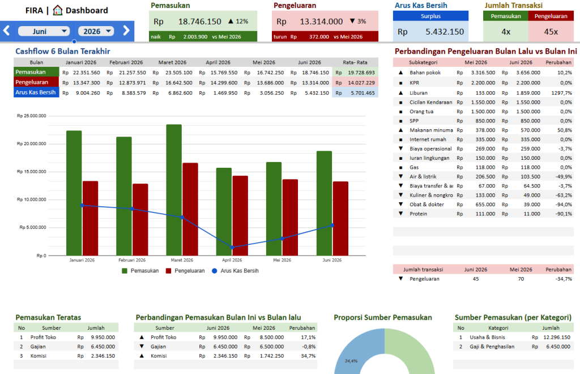Click the up arrow icon for Bahan pokok

[x=400, y=73]
